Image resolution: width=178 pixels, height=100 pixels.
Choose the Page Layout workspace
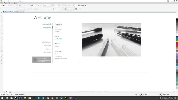click(x=59, y=56)
